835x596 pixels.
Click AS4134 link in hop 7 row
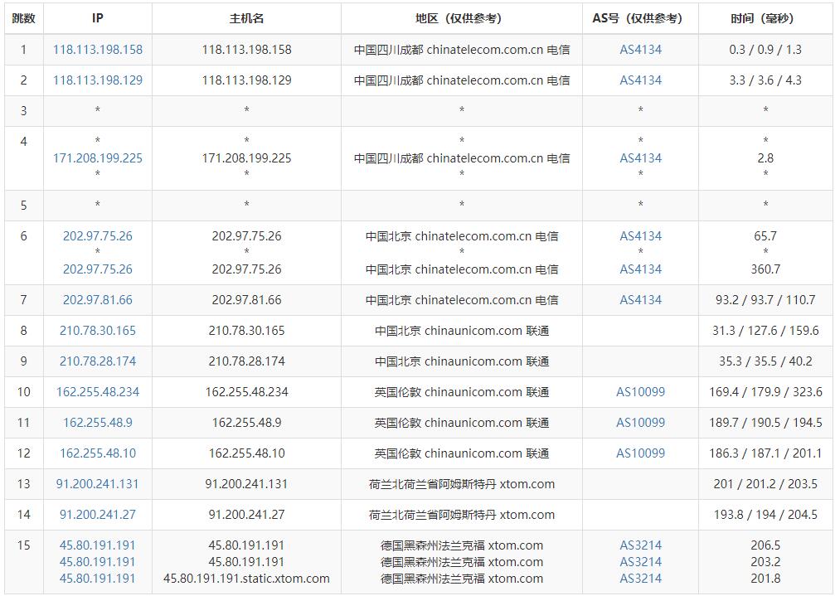coord(640,300)
